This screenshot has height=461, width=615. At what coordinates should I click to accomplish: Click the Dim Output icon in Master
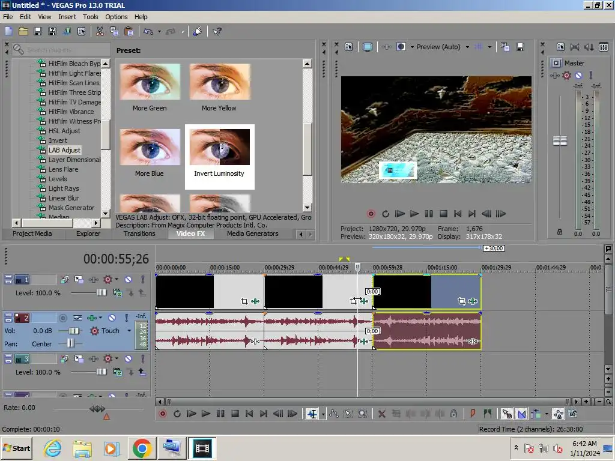589,47
